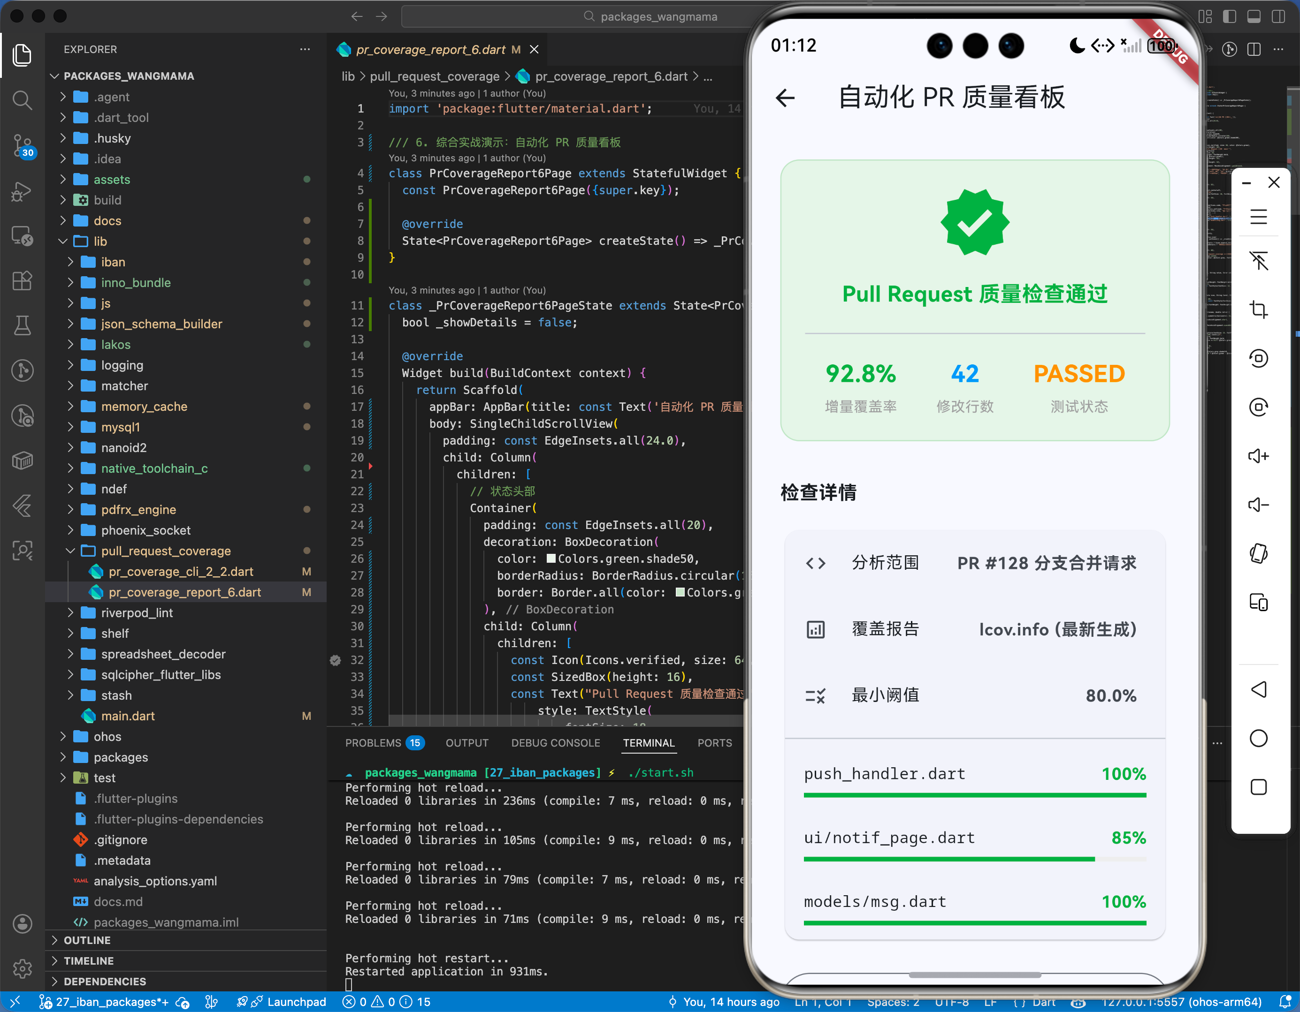Capture emulator screenshot via crop icon

[x=1259, y=309]
